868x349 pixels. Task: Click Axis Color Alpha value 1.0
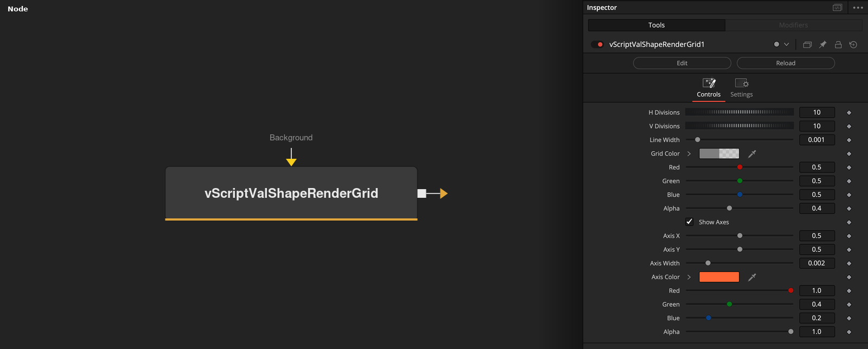(817, 332)
